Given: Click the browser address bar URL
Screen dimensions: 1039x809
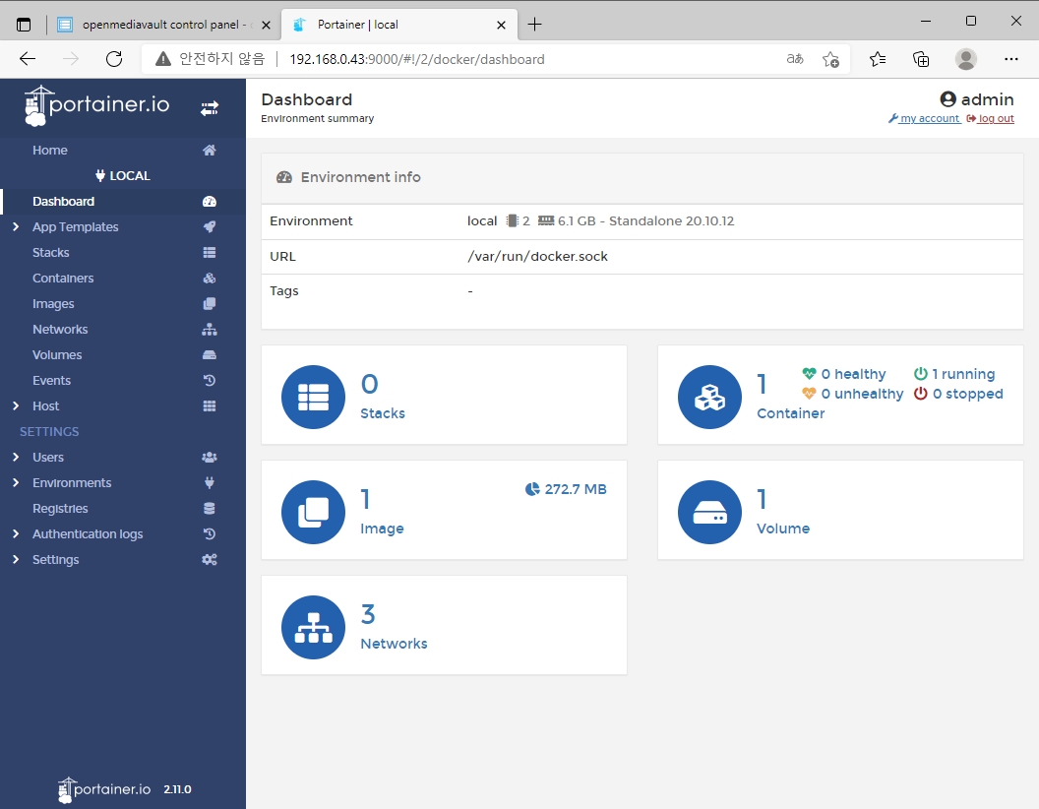Looking at the screenshot, I should point(417,60).
